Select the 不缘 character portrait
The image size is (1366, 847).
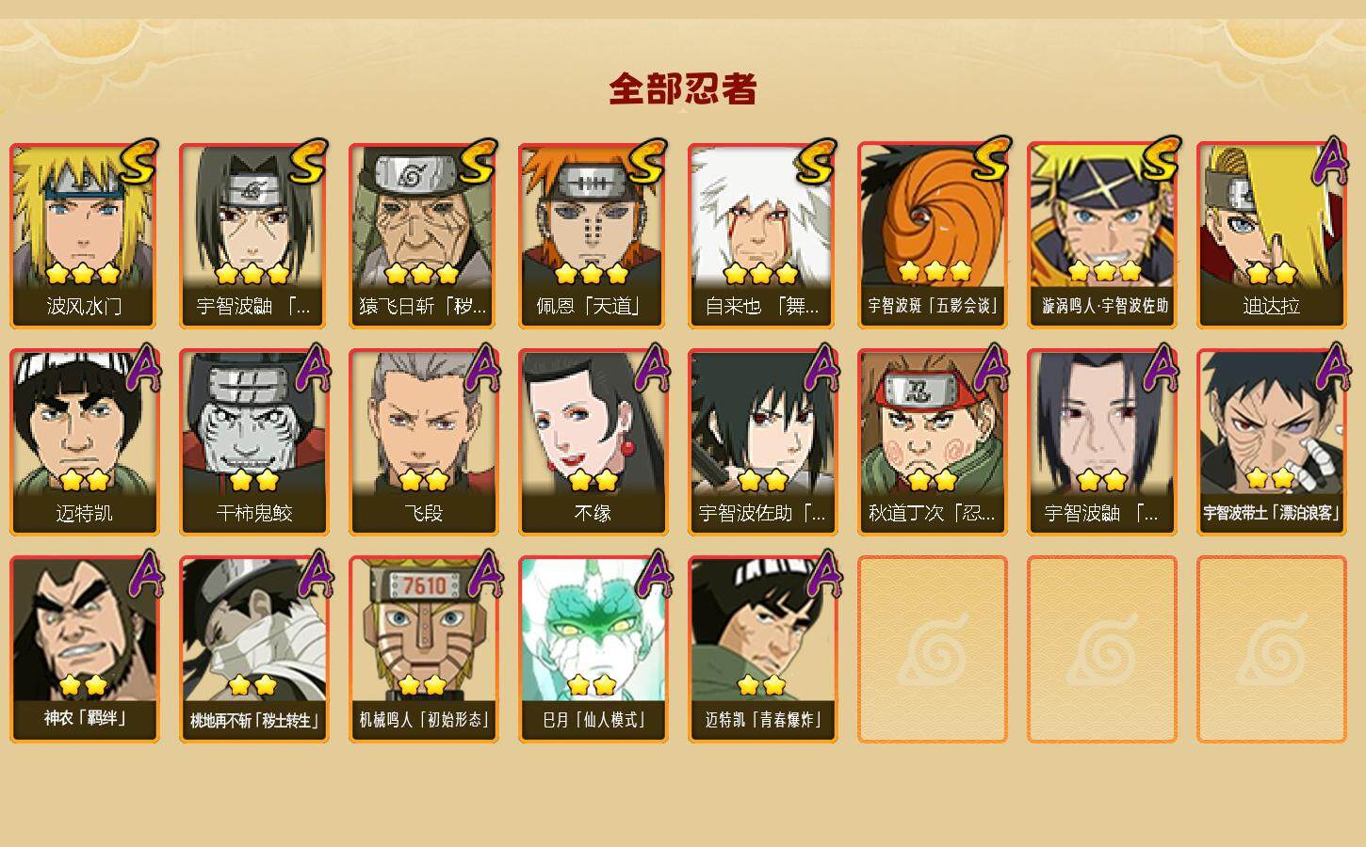click(593, 442)
